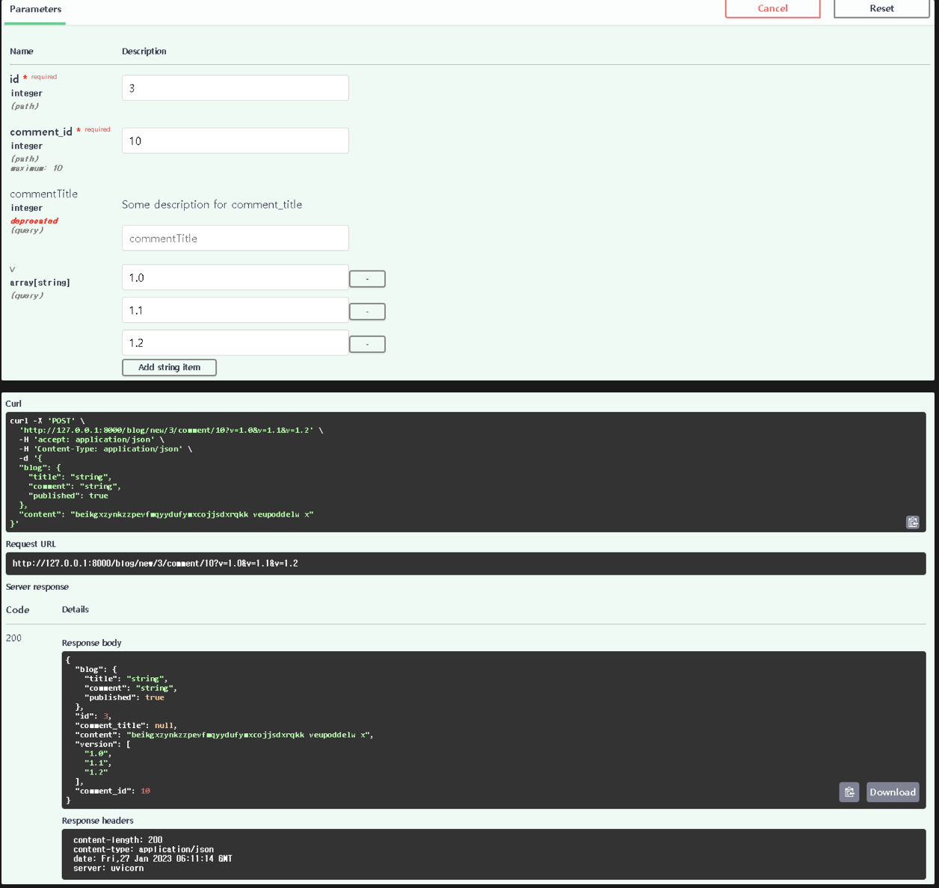Edit the third v item containing 1.2
939x888 pixels.
pos(235,343)
